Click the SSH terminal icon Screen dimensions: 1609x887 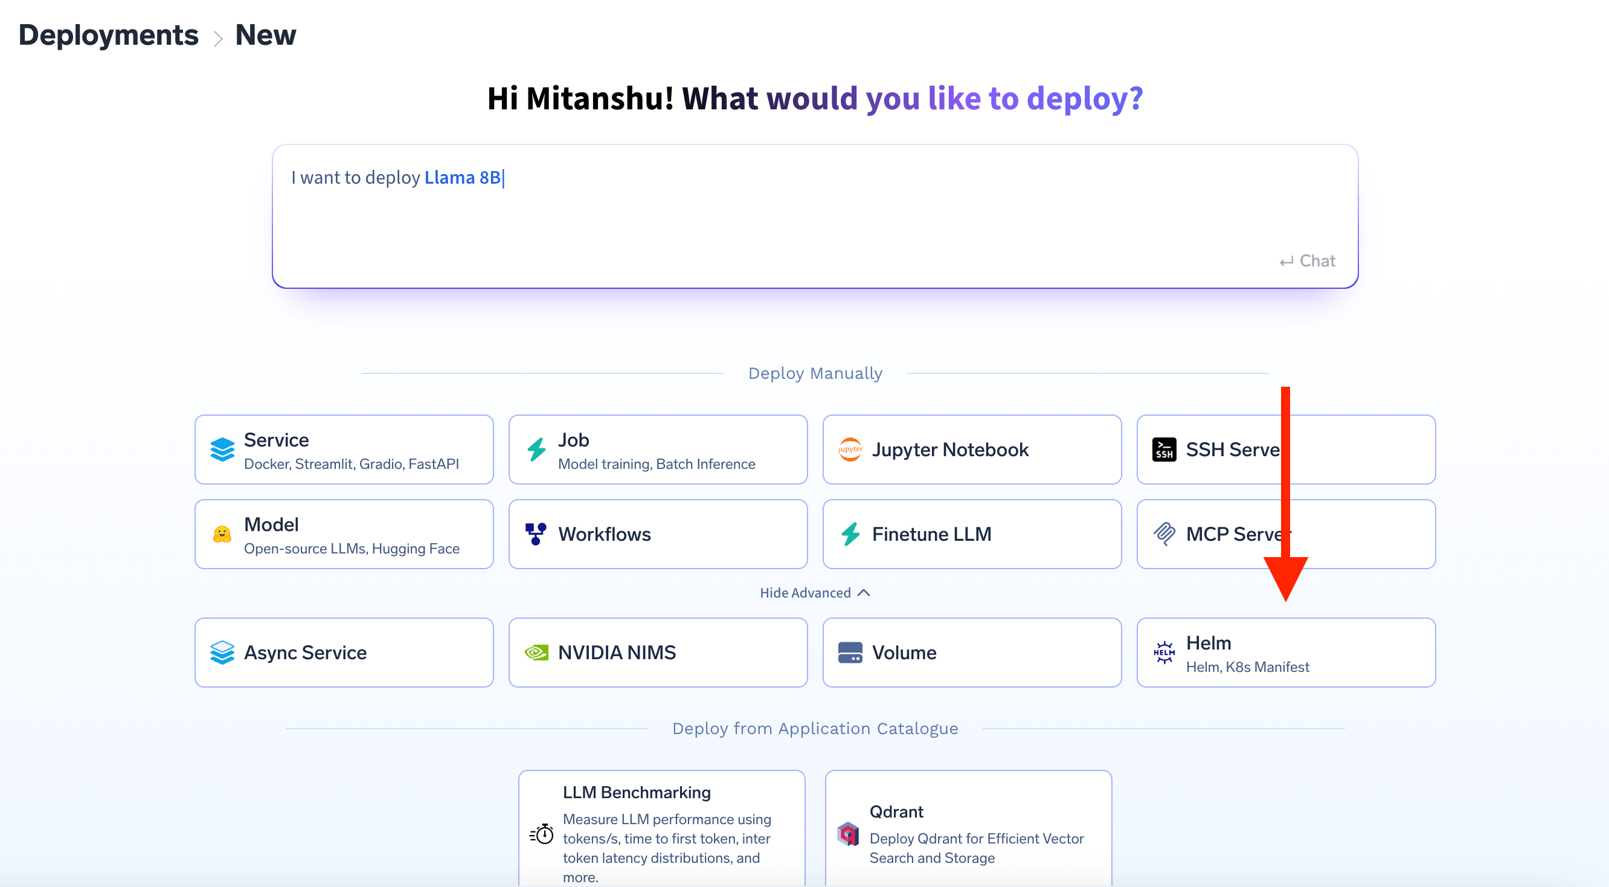coord(1164,449)
